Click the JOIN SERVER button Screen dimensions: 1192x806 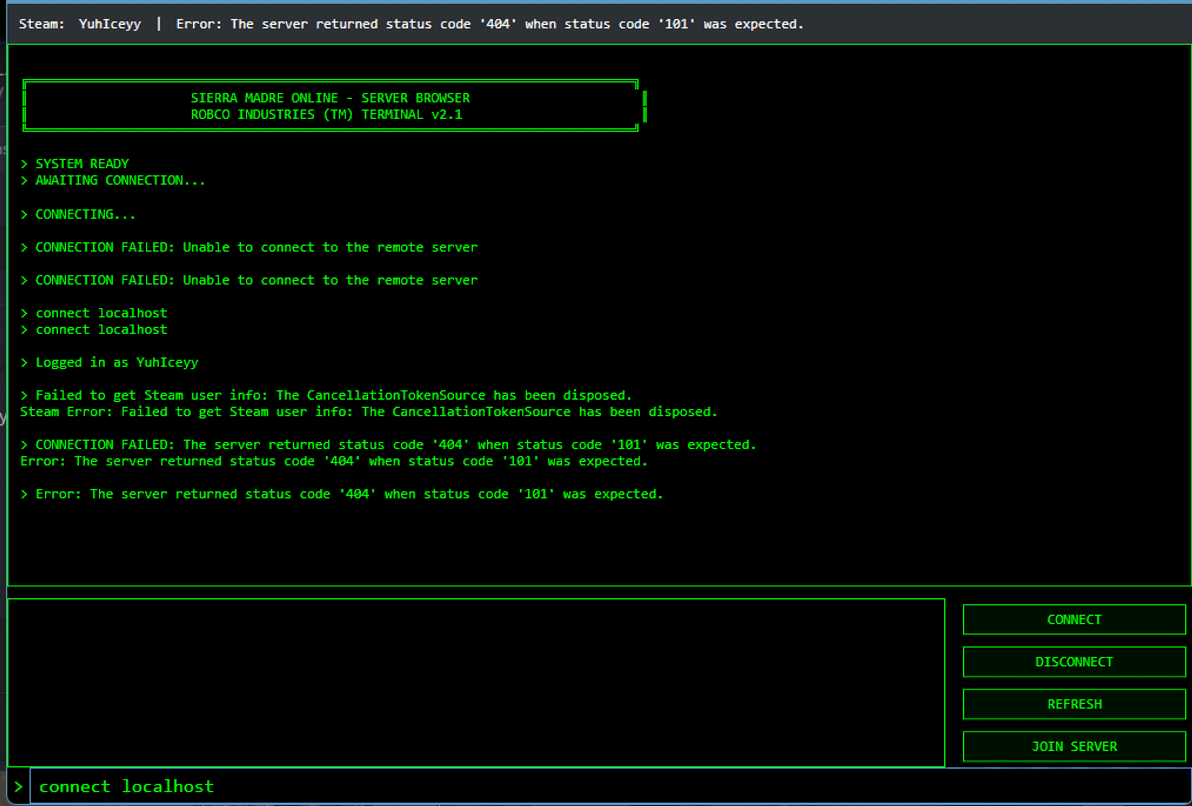(1074, 746)
